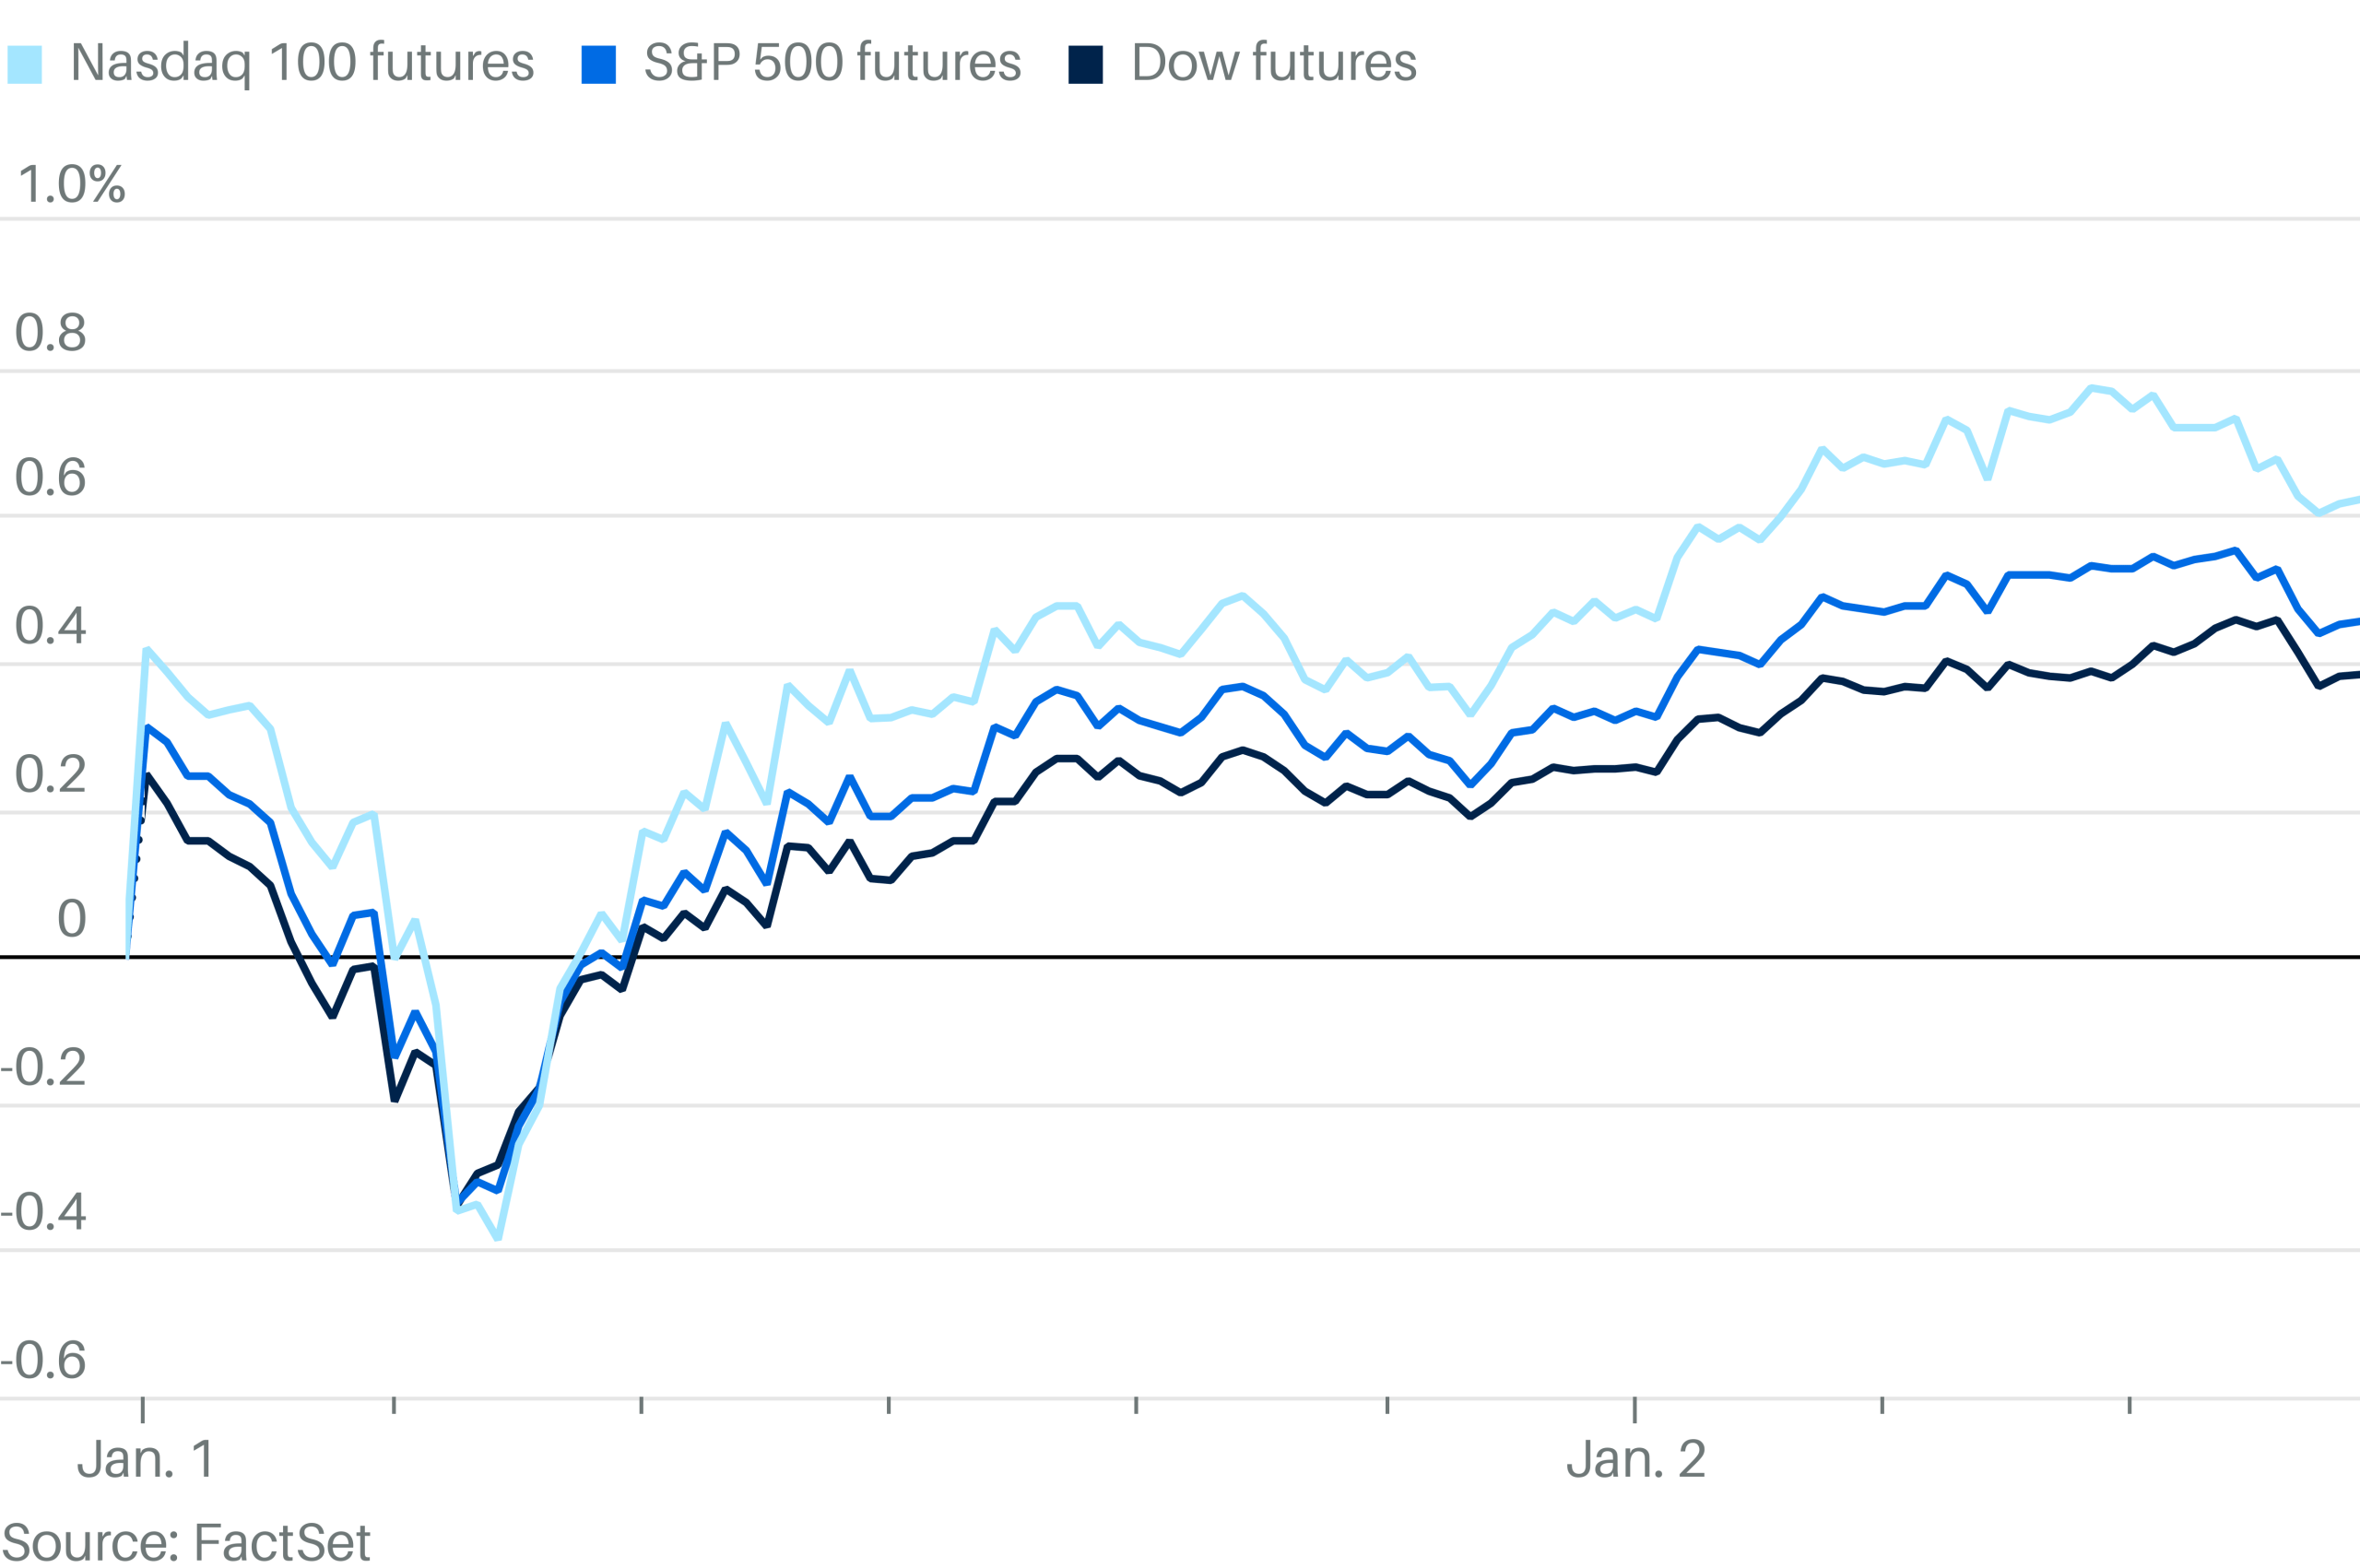
Task: Click the dark navy Dow futures swatch
Action: (1085, 64)
